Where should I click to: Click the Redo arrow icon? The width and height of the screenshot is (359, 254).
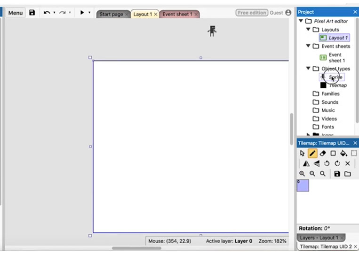[62, 13]
